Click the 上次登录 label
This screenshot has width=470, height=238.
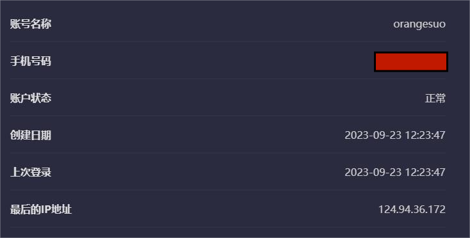pyautogui.click(x=31, y=173)
